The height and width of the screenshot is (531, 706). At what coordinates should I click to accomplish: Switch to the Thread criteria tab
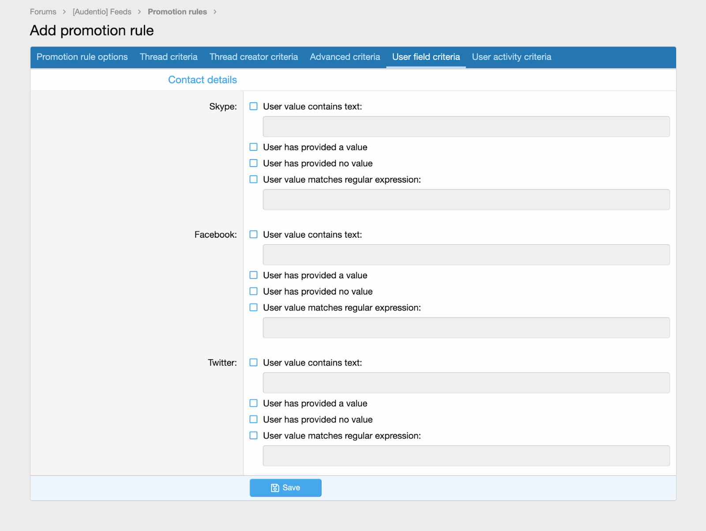[x=169, y=57]
